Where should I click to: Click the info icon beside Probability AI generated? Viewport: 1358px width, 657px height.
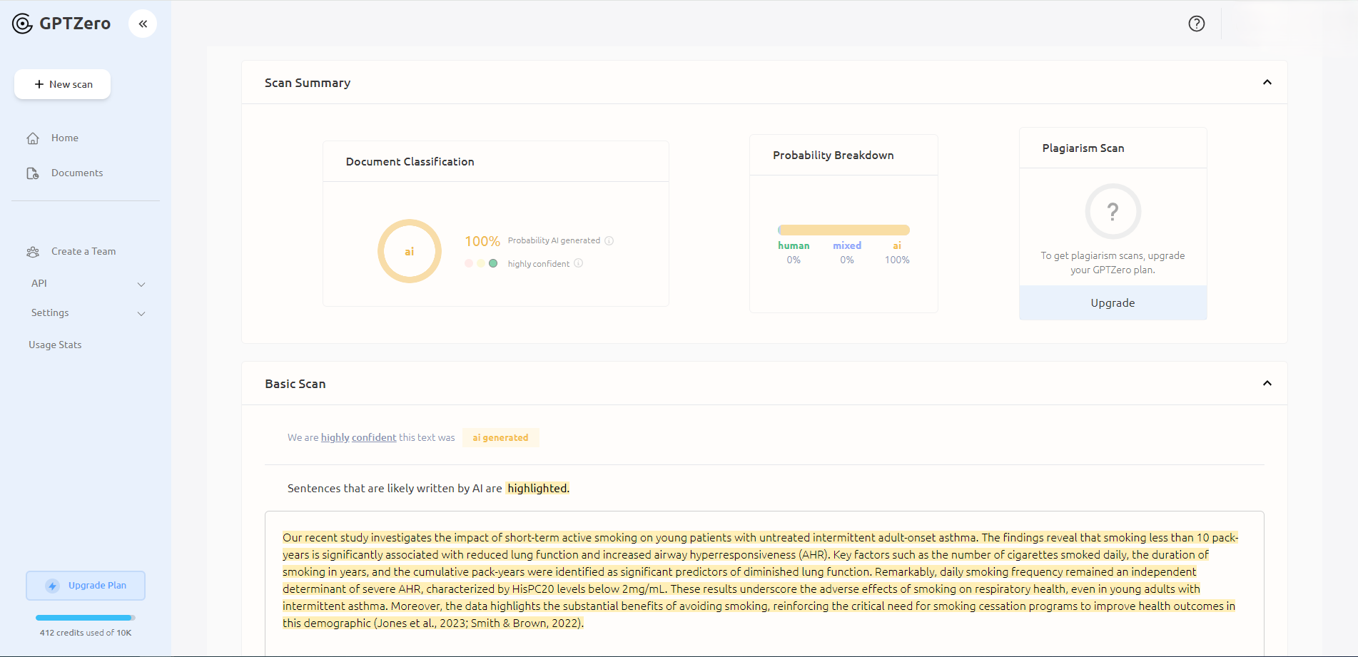point(609,240)
